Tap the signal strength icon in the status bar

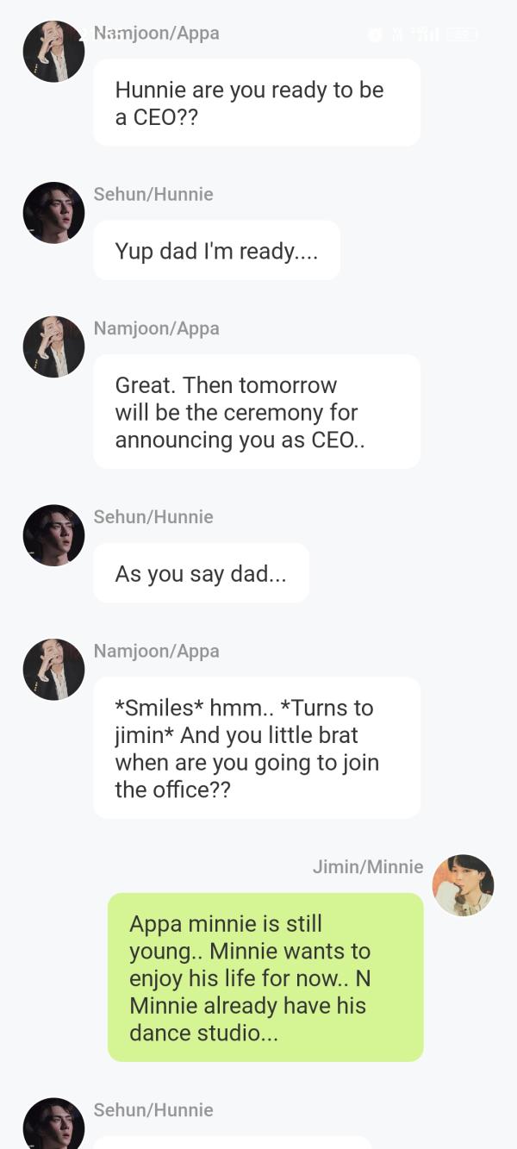point(425,34)
